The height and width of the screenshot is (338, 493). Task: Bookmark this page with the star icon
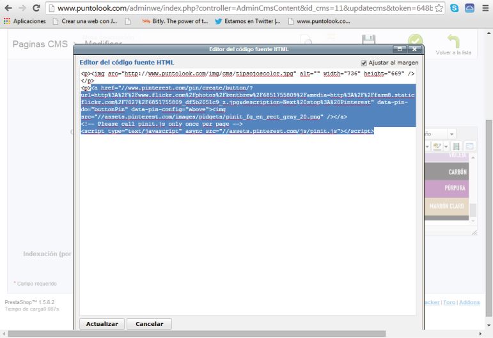(439, 8)
